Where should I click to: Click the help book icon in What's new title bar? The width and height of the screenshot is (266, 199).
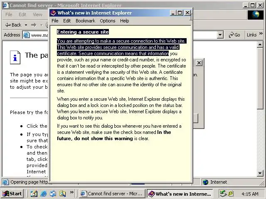tap(53, 13)
